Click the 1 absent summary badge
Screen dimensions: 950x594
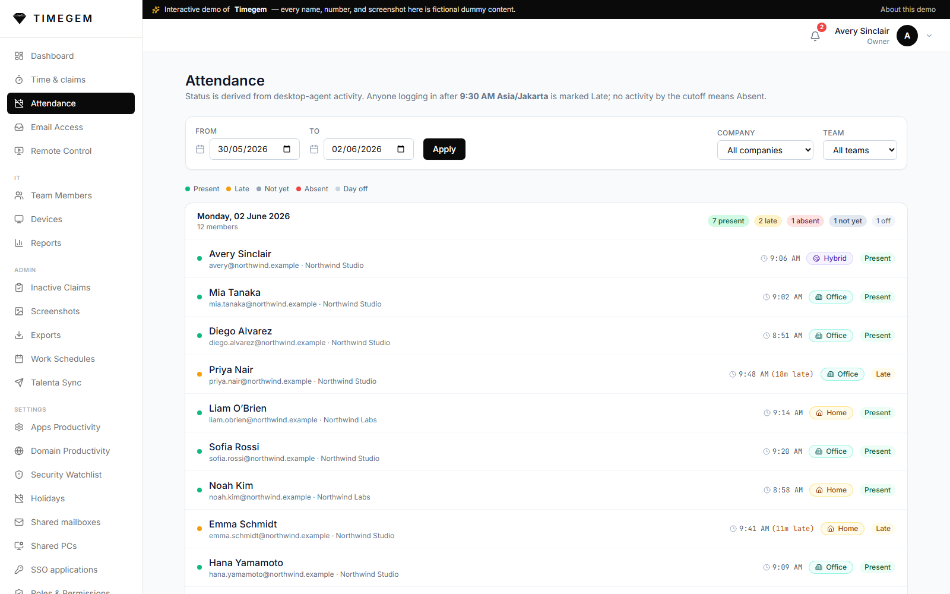tap(805, 221)
